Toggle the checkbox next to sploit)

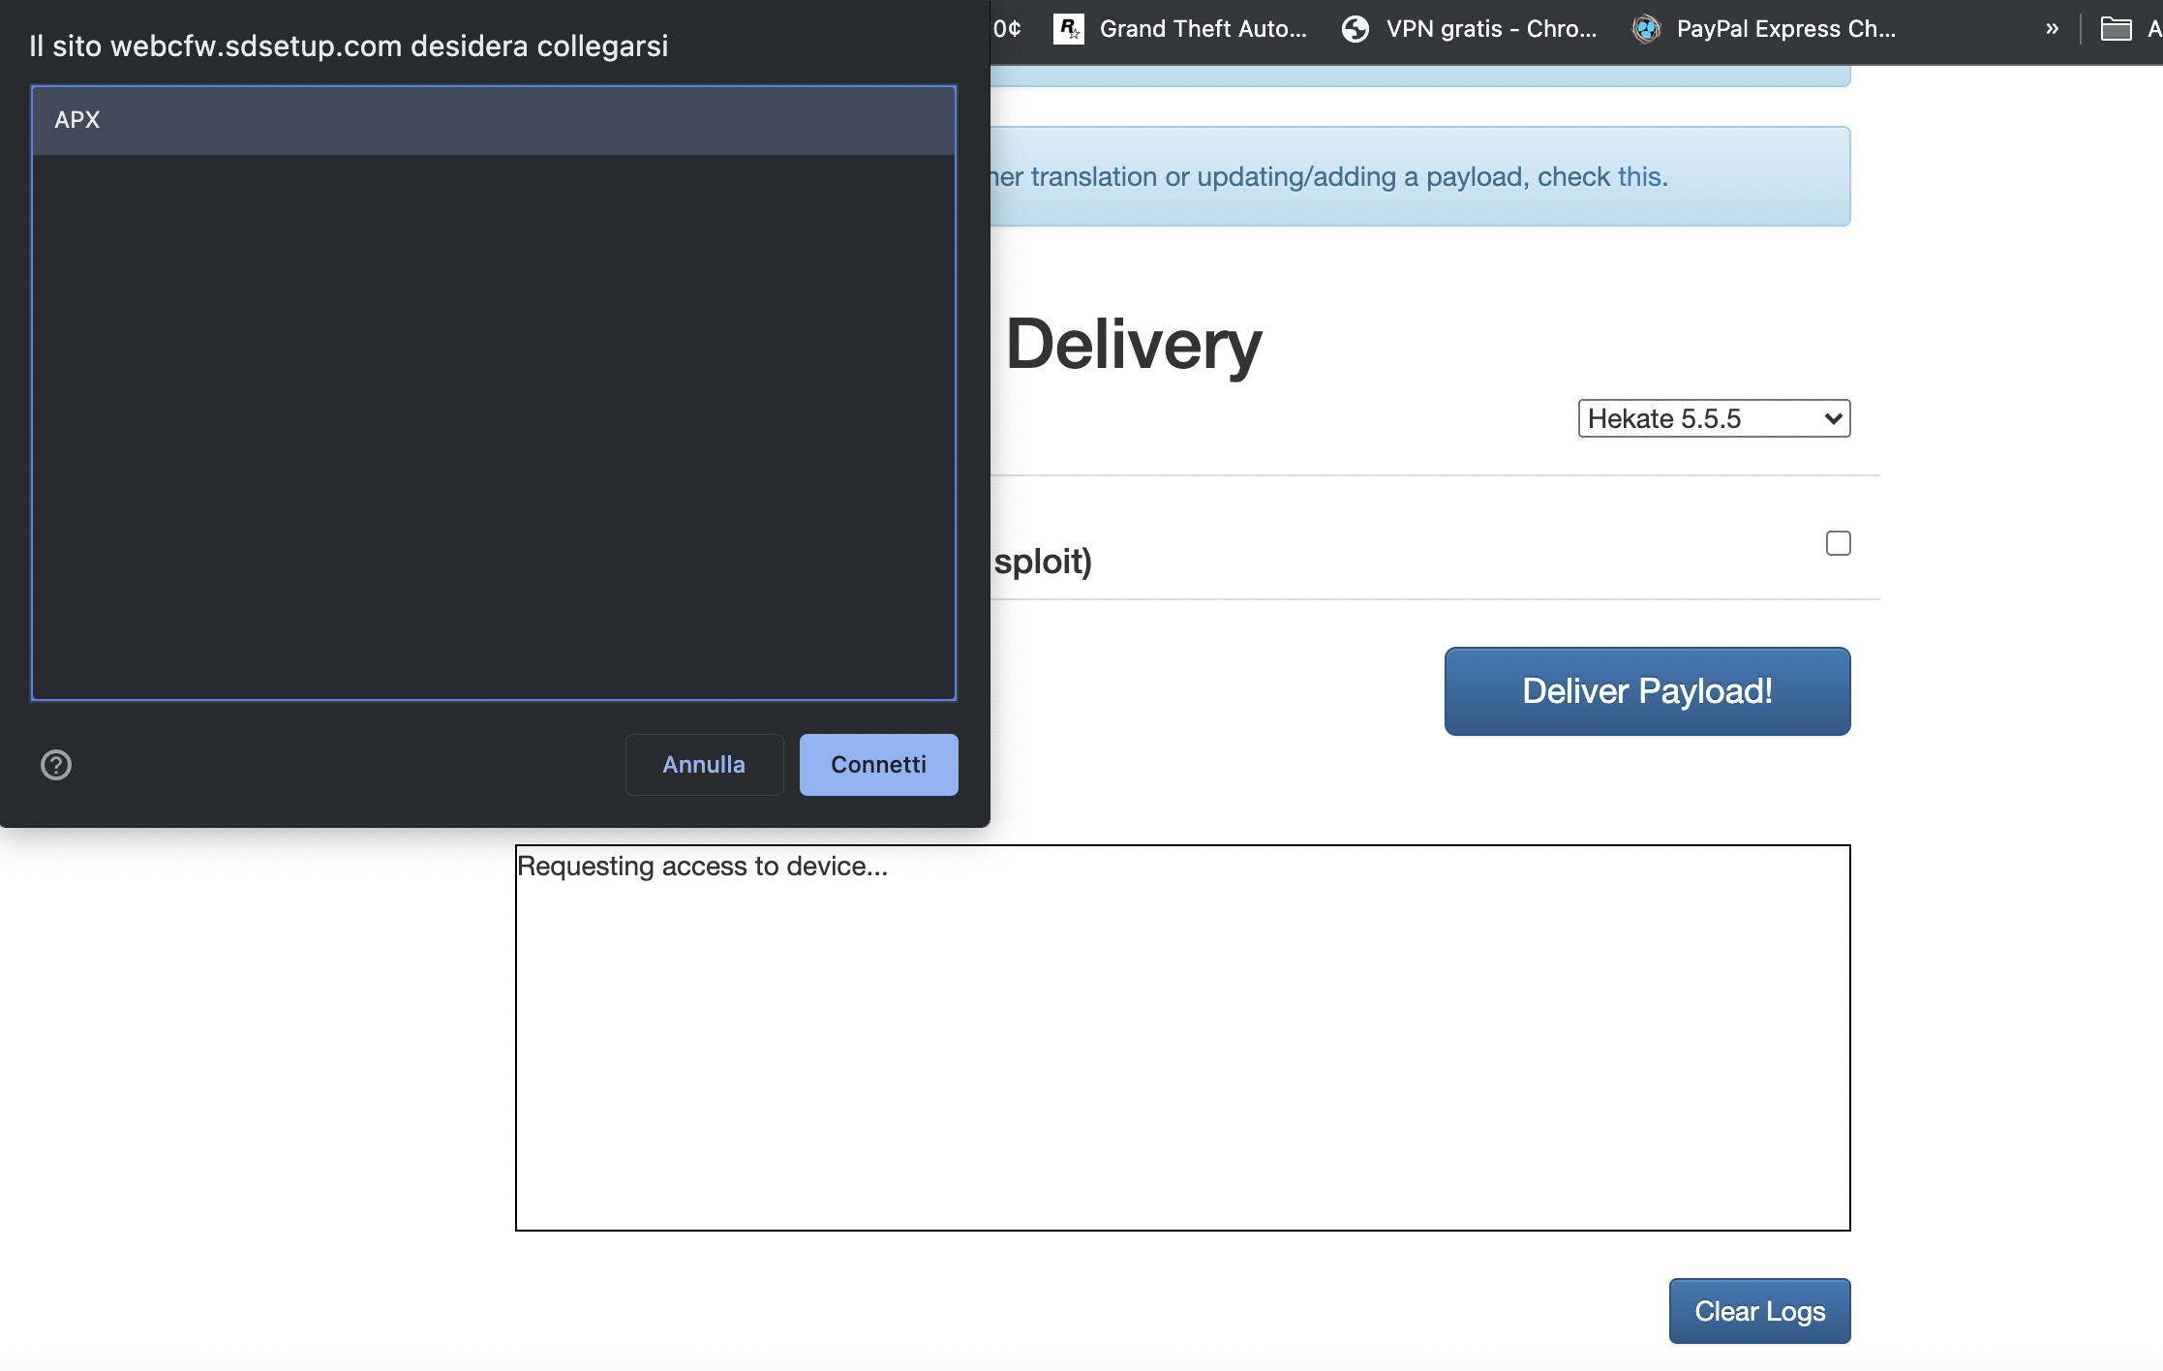point(1838,543)
